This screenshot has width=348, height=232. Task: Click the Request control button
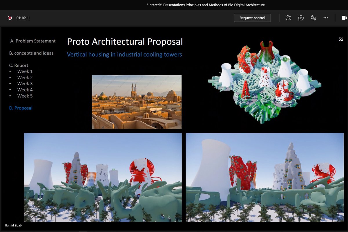pyautogui.click(x=252, y=18)
